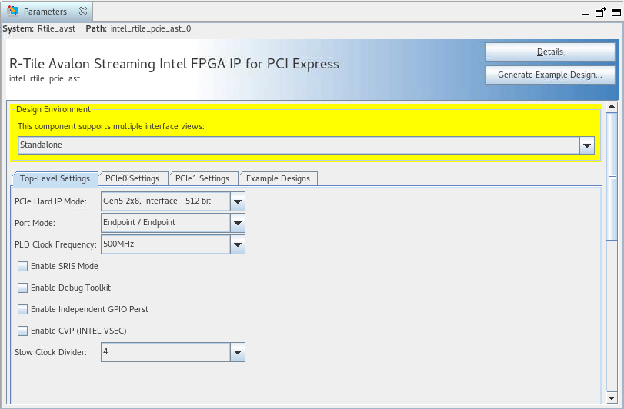Open the Slow Clock Divider dropdown arrow

238,352
